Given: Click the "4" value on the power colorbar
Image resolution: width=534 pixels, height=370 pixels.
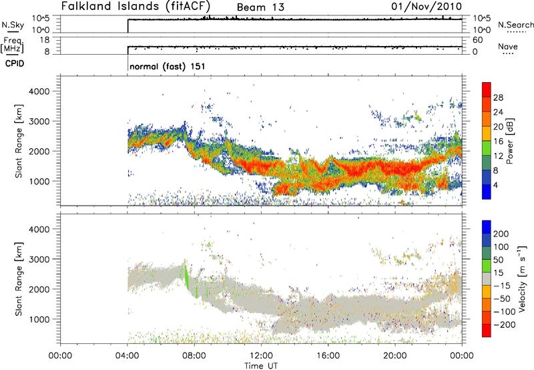Looking at the screenshot, I should click(x=496, y=185).
